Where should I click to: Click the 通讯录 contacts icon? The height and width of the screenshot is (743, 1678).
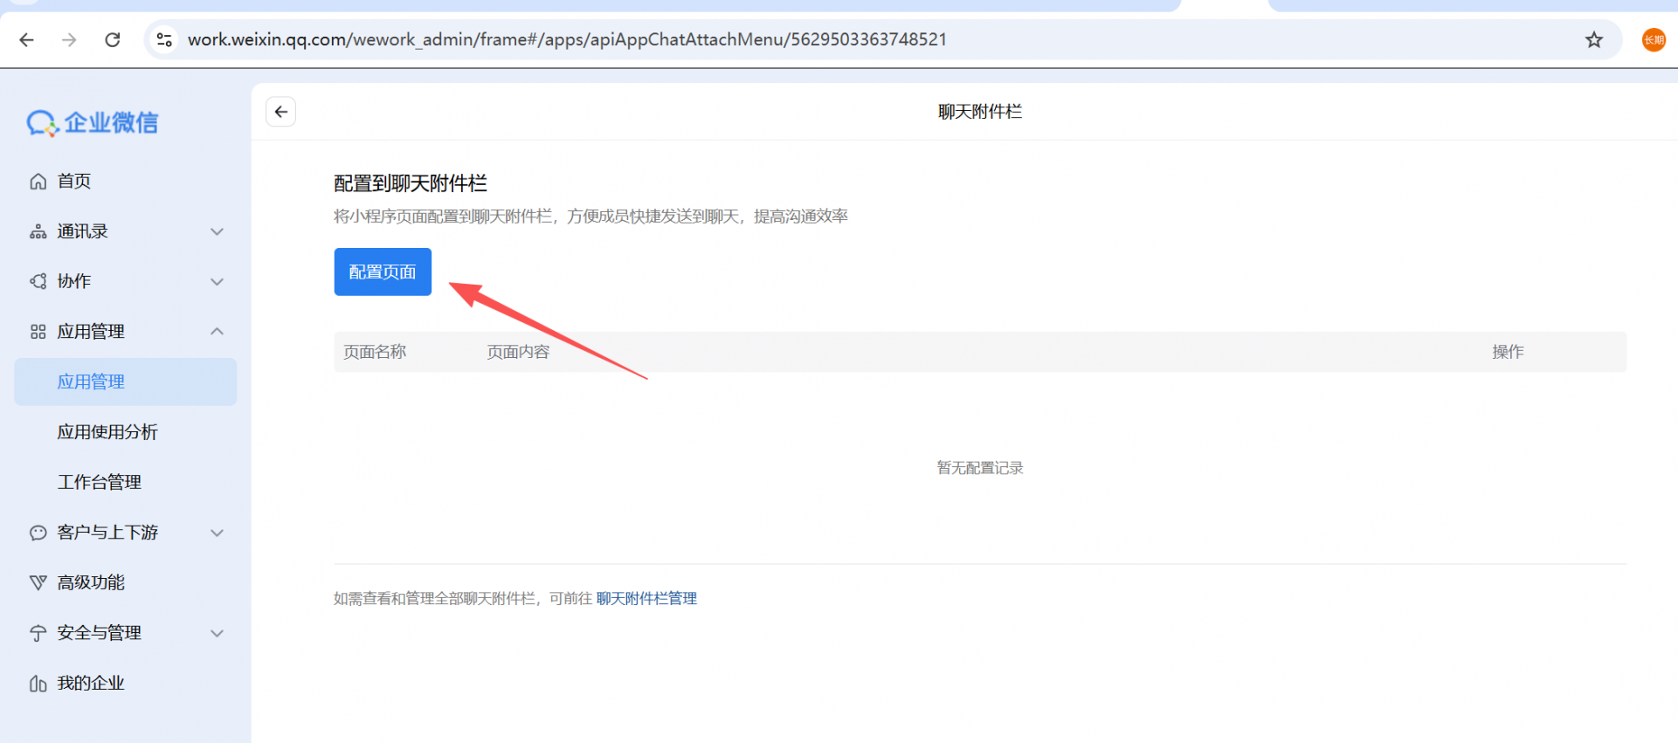click(38, 231)
